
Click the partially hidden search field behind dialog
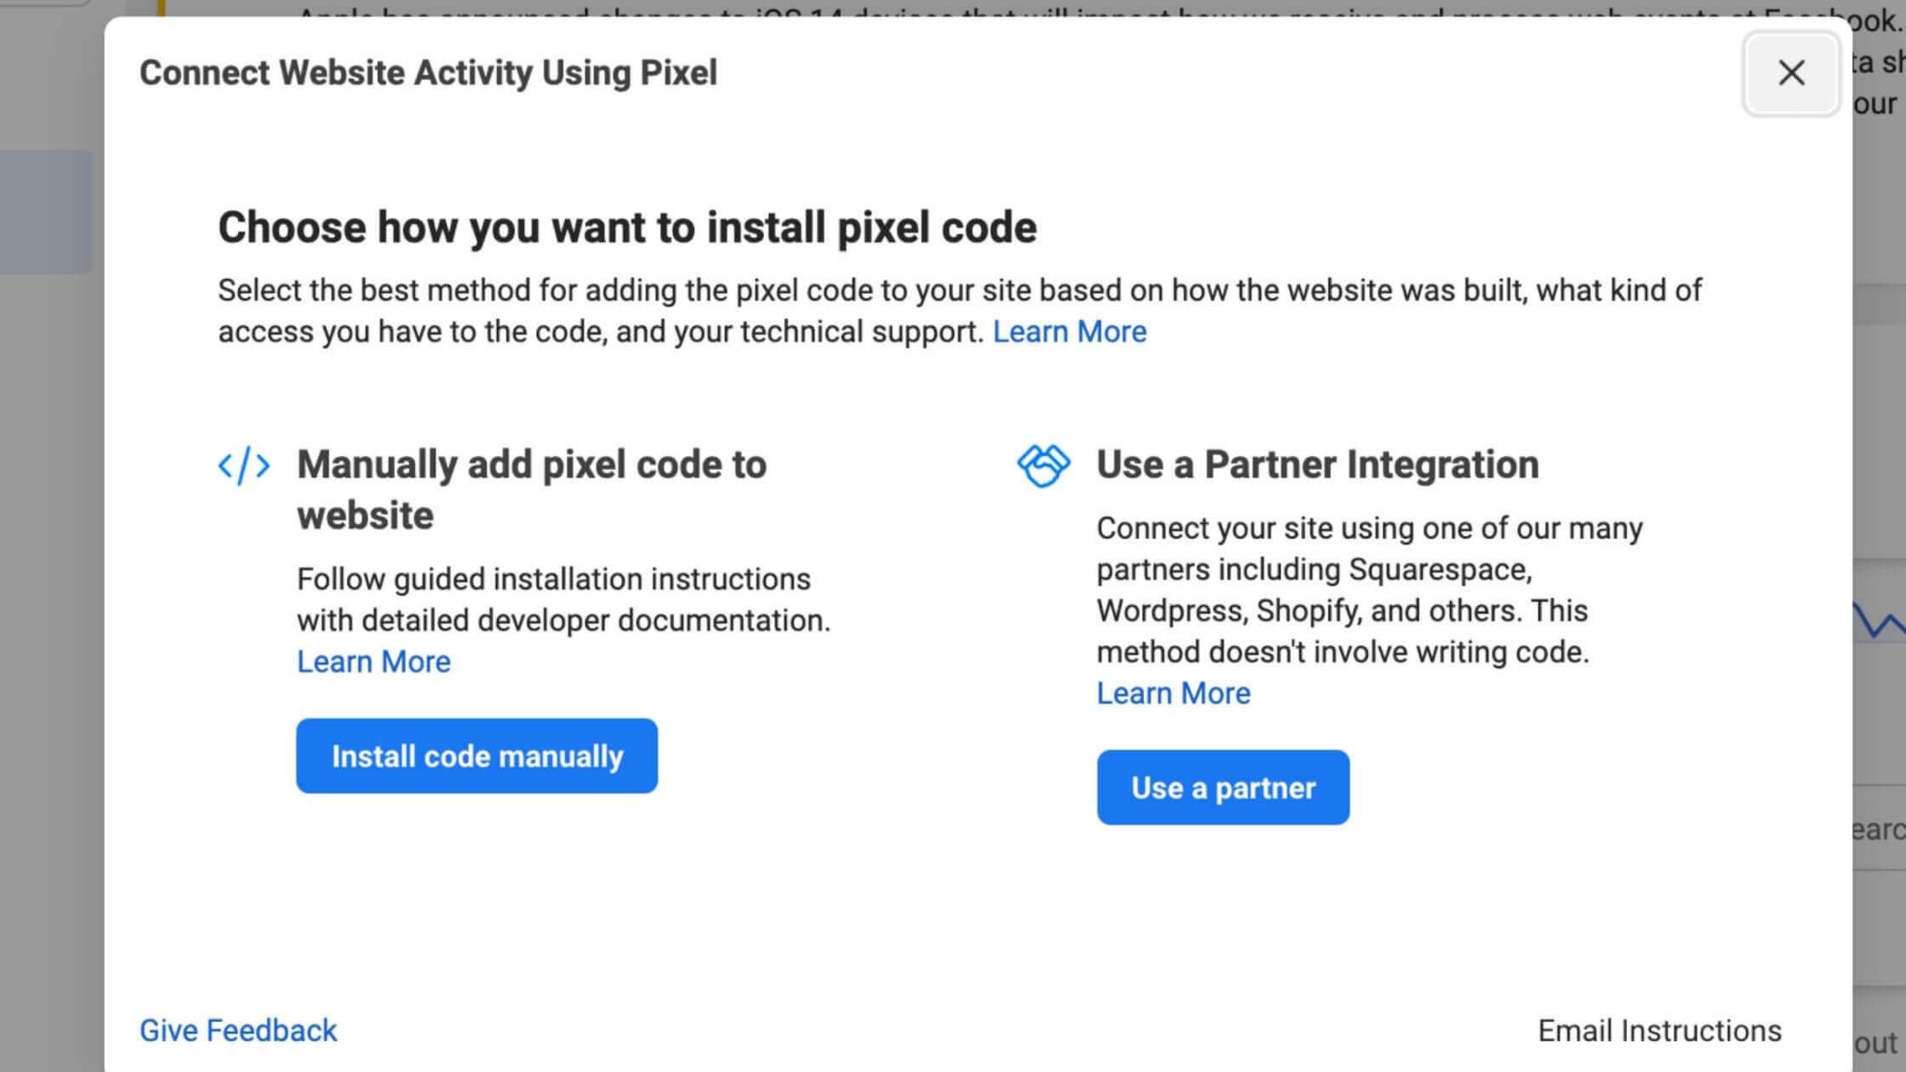point(1878,828)
